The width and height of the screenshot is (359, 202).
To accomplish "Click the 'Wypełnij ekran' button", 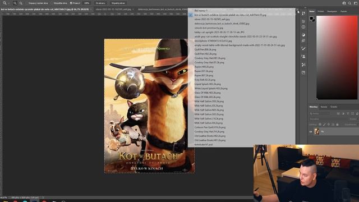I will [118, 3].
